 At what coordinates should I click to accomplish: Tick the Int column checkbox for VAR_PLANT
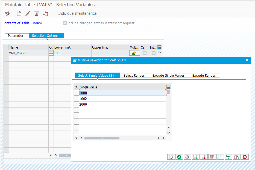coord(153,53)
